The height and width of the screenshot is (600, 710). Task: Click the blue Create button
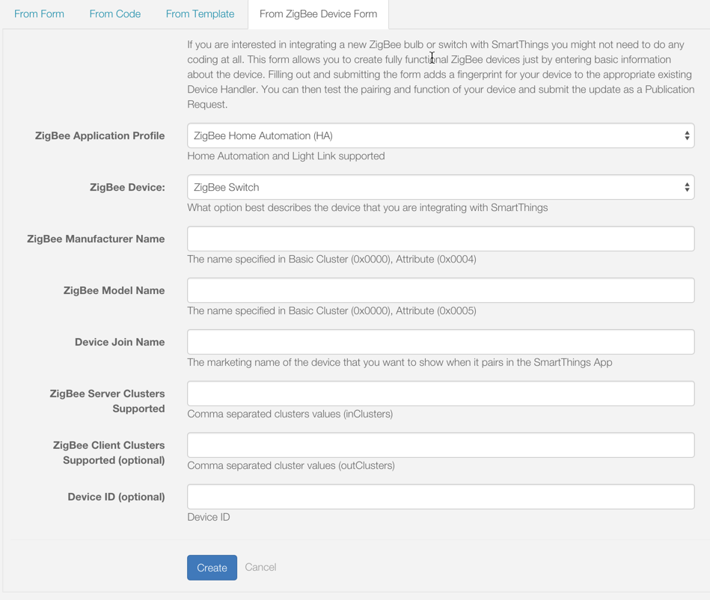click(212, 567)
